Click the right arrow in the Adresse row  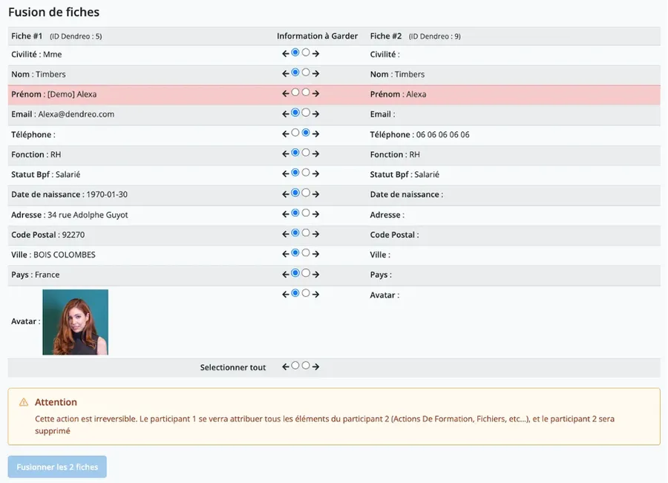point(315,214)
